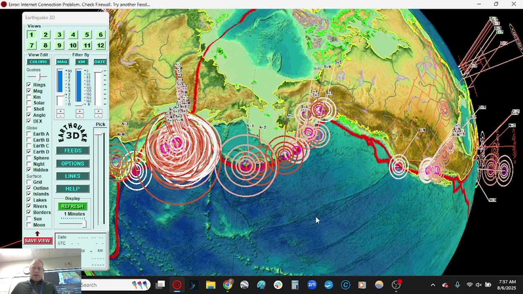Select the Earth A globe option
The height and width of the screenshot is (294, 523).
(29, 134)
